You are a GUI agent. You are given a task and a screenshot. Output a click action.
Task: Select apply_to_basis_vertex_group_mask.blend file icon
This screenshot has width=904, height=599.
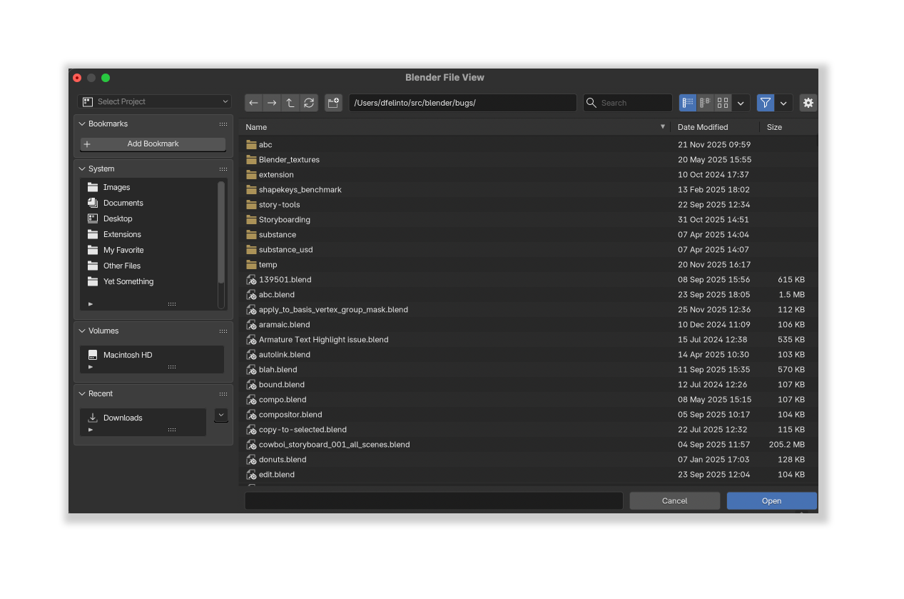coord(251,310)
